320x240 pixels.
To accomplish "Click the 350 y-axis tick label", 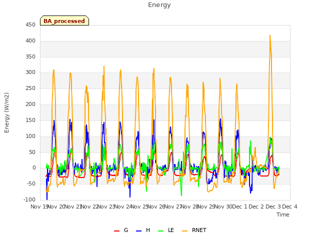I will pos(30,56).
